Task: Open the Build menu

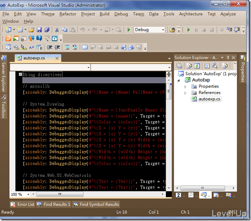Action: [104, 14]
